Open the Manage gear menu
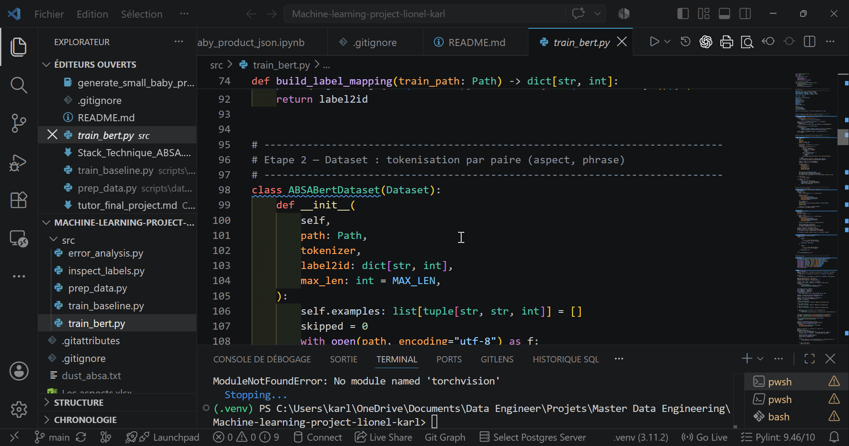849x446 pixels. (19, 410)
